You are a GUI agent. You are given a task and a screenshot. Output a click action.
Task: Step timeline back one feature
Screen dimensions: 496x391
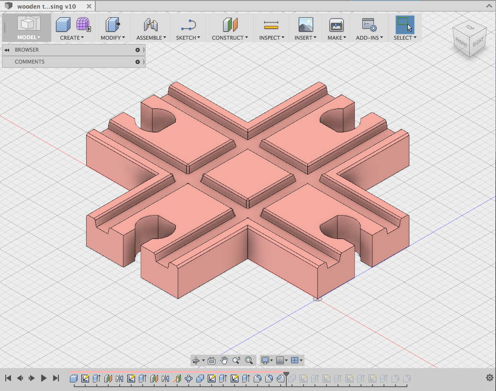point(20,378)
